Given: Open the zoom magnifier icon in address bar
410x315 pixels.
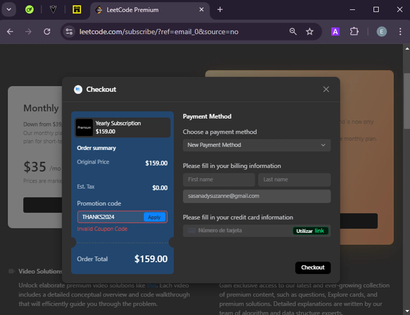Looking at the screenshot, I should pyautogui.click(x=293, y=32).
